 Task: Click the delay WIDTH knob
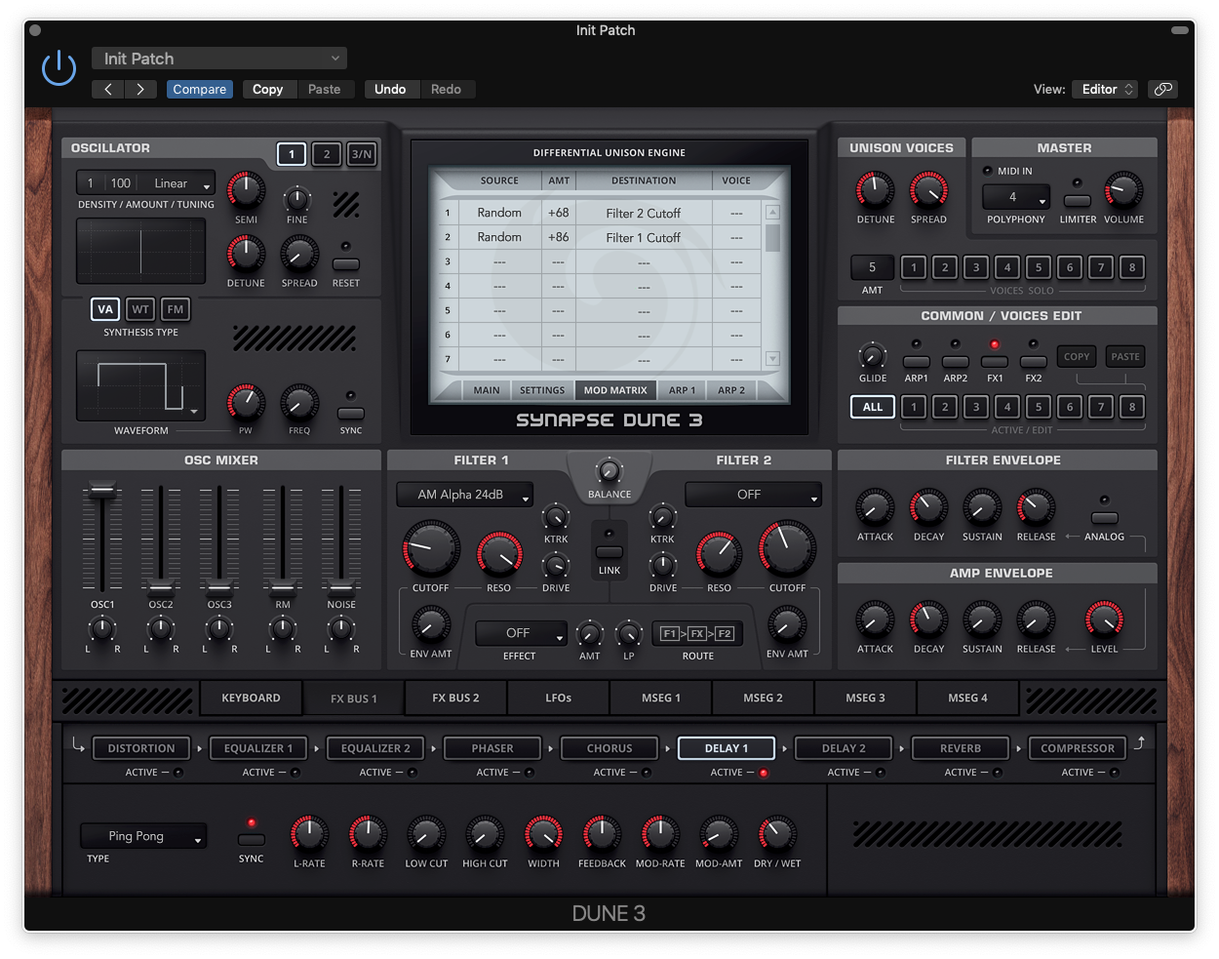[543, 835]
